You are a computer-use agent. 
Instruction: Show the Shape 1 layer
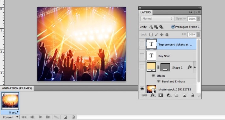pos(142,67)
